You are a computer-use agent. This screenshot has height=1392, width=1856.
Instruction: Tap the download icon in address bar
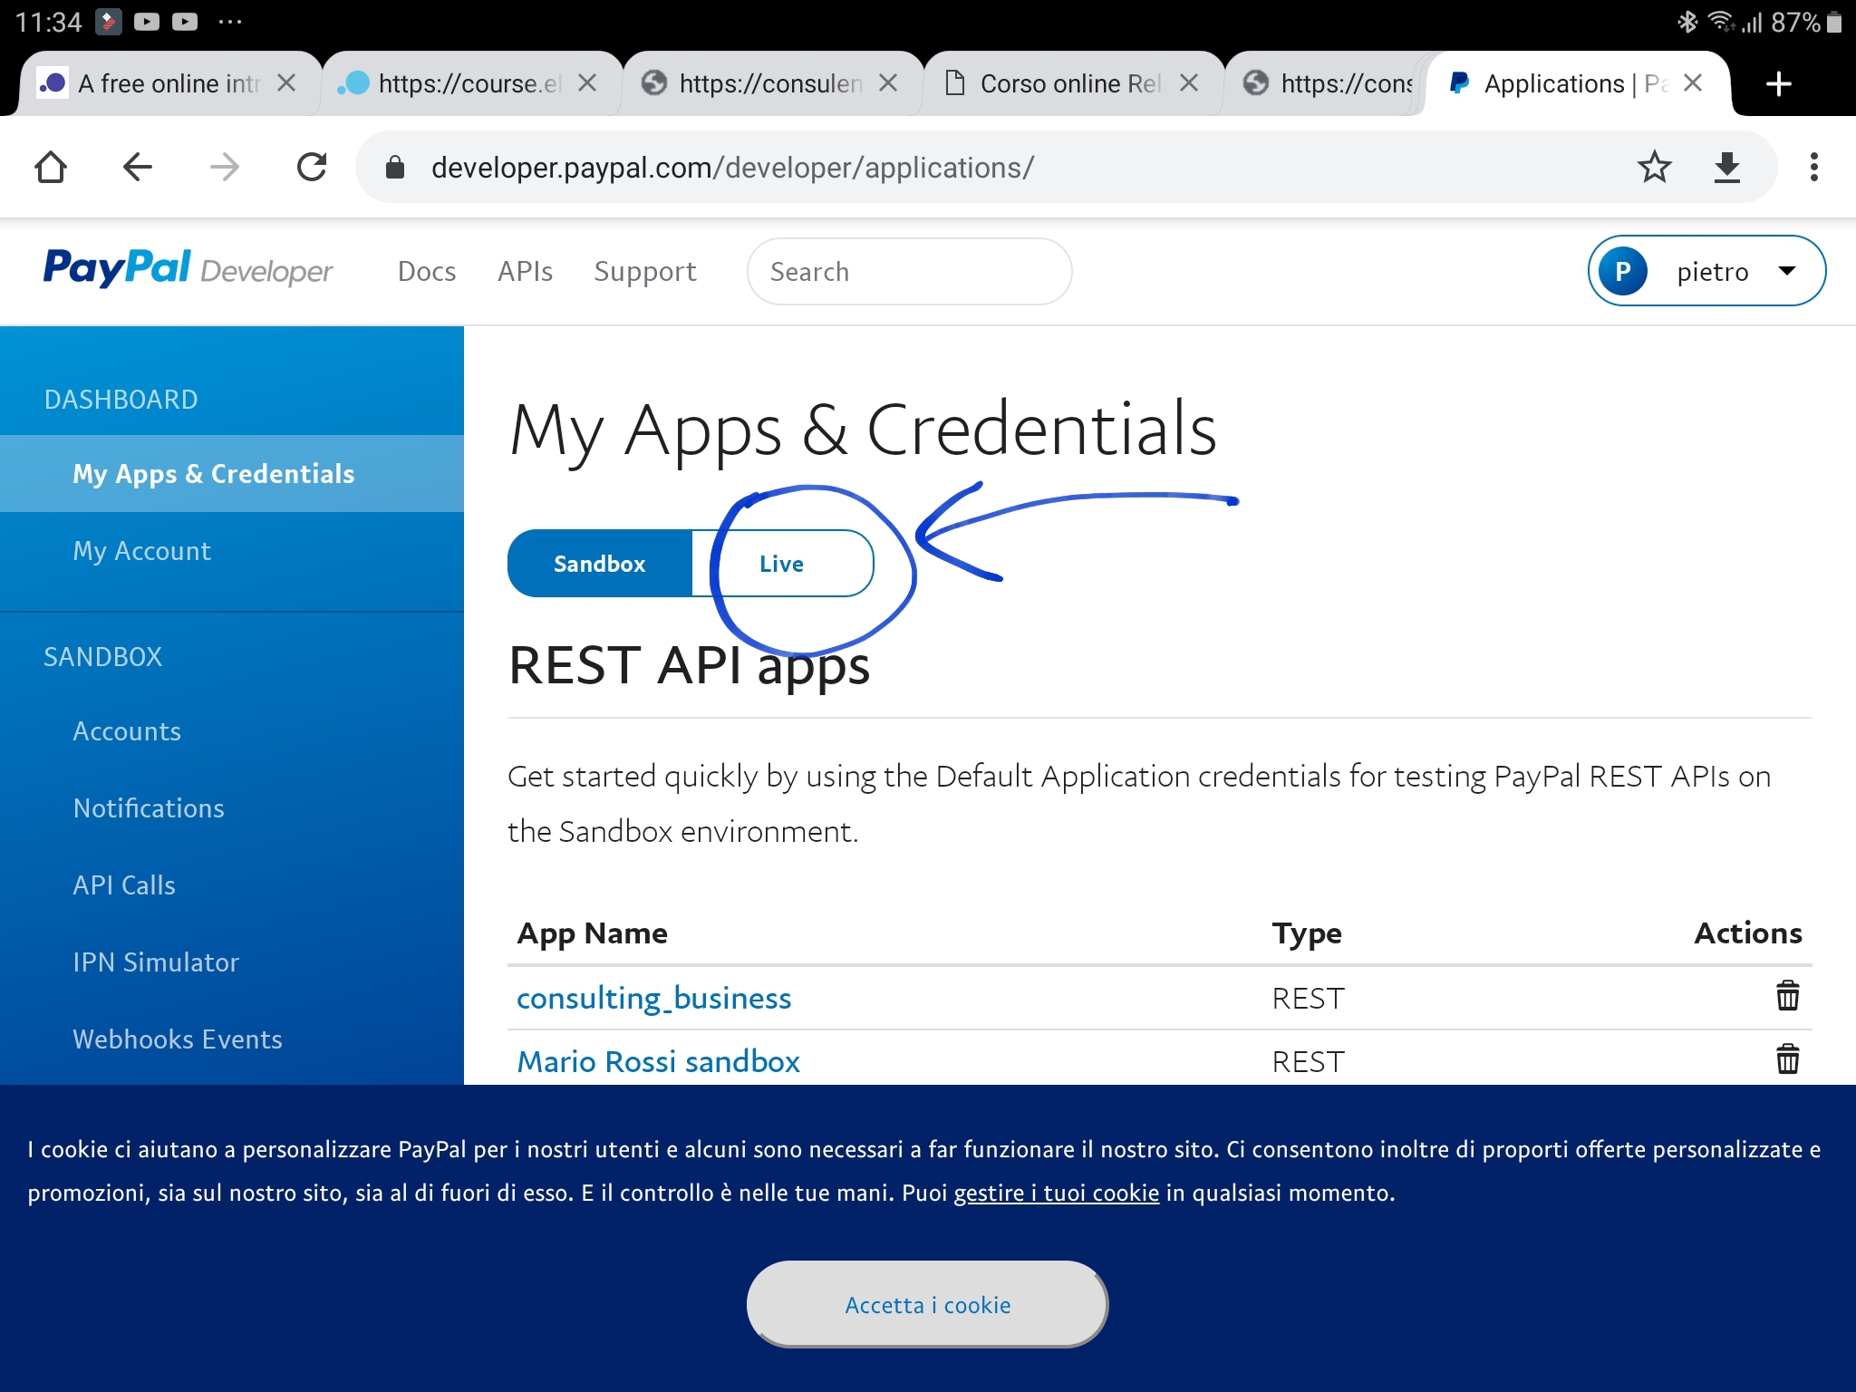1727,168
